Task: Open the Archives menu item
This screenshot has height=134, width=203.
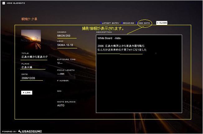Action: click(x=128, y=23)
